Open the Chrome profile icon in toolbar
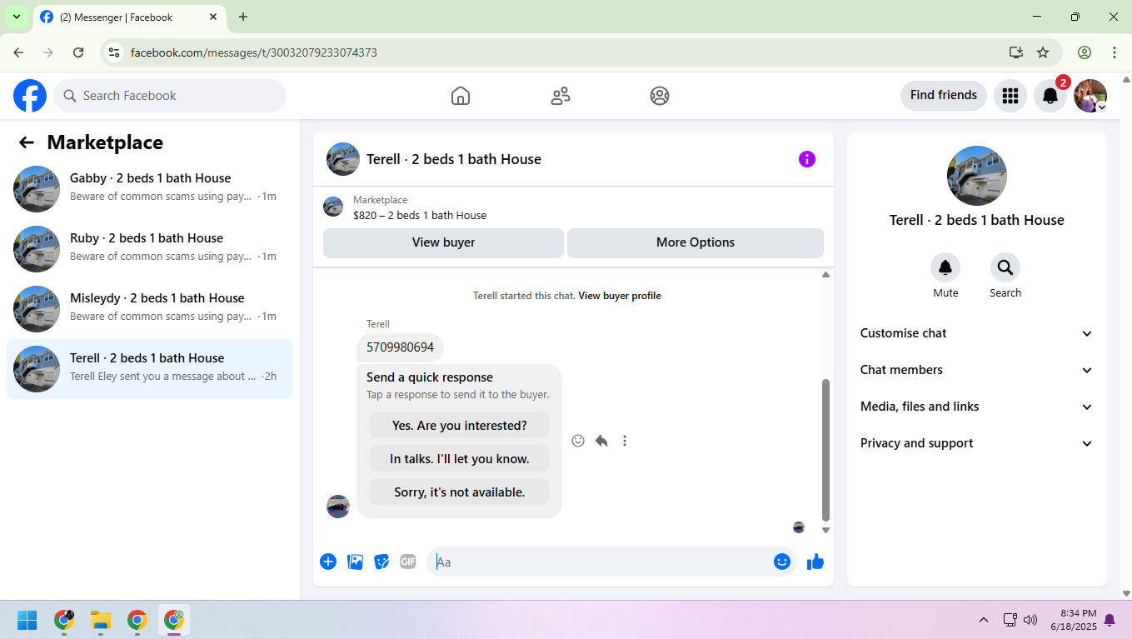 click(1085, 52)
